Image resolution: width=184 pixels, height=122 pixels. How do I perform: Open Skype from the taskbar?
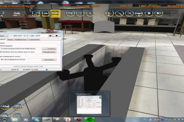(36, 118)
